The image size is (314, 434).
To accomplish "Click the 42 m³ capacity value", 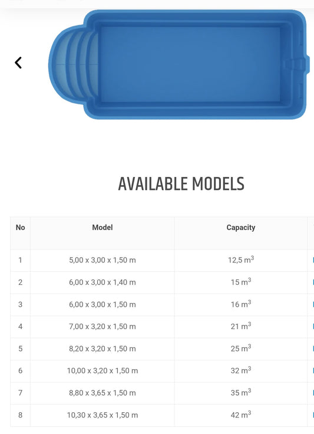I will point(241,415).
